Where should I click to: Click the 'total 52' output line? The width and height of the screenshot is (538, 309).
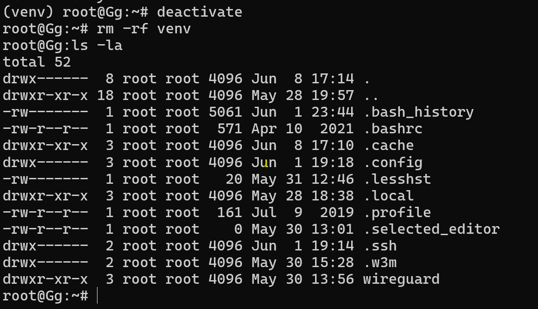click(37, 62)
